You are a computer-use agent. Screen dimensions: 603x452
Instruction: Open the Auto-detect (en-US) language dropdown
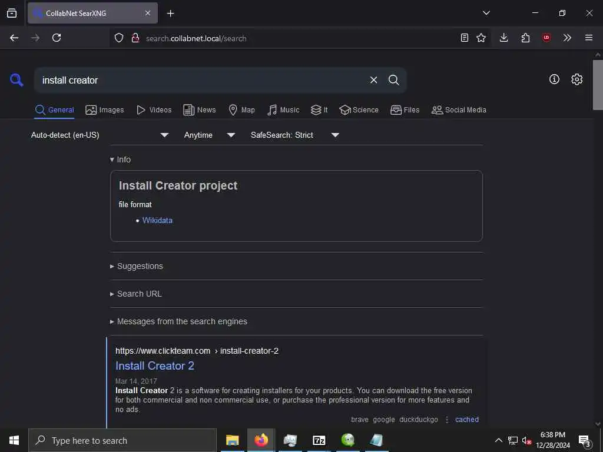point(100,135)
